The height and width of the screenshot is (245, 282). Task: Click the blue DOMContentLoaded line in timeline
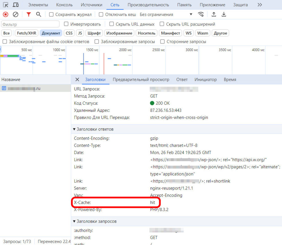click(x=83, y=63)
